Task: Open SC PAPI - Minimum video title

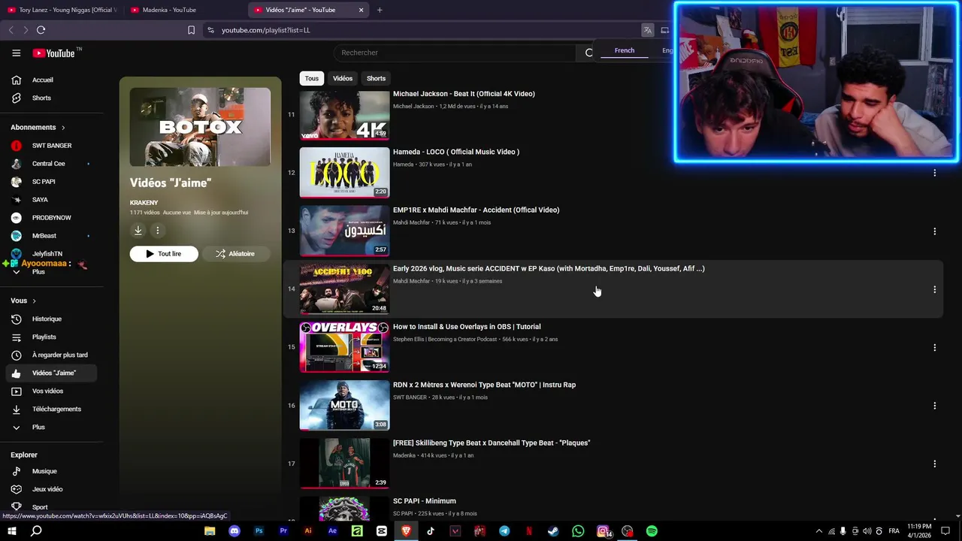Action: (x=424, y=501)
